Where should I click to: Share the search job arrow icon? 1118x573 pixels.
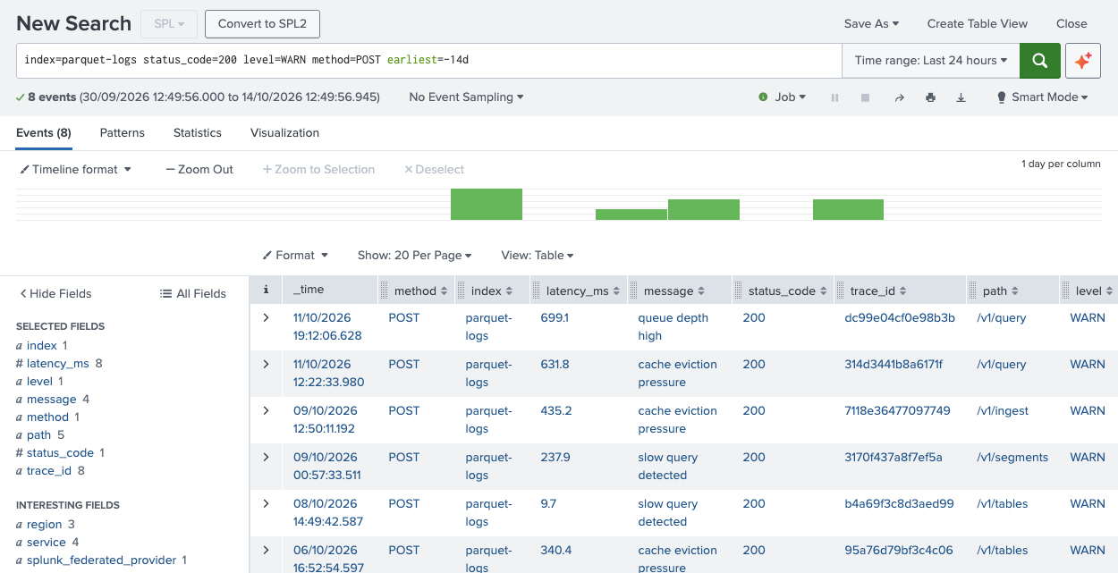click(x=899, y=97)
